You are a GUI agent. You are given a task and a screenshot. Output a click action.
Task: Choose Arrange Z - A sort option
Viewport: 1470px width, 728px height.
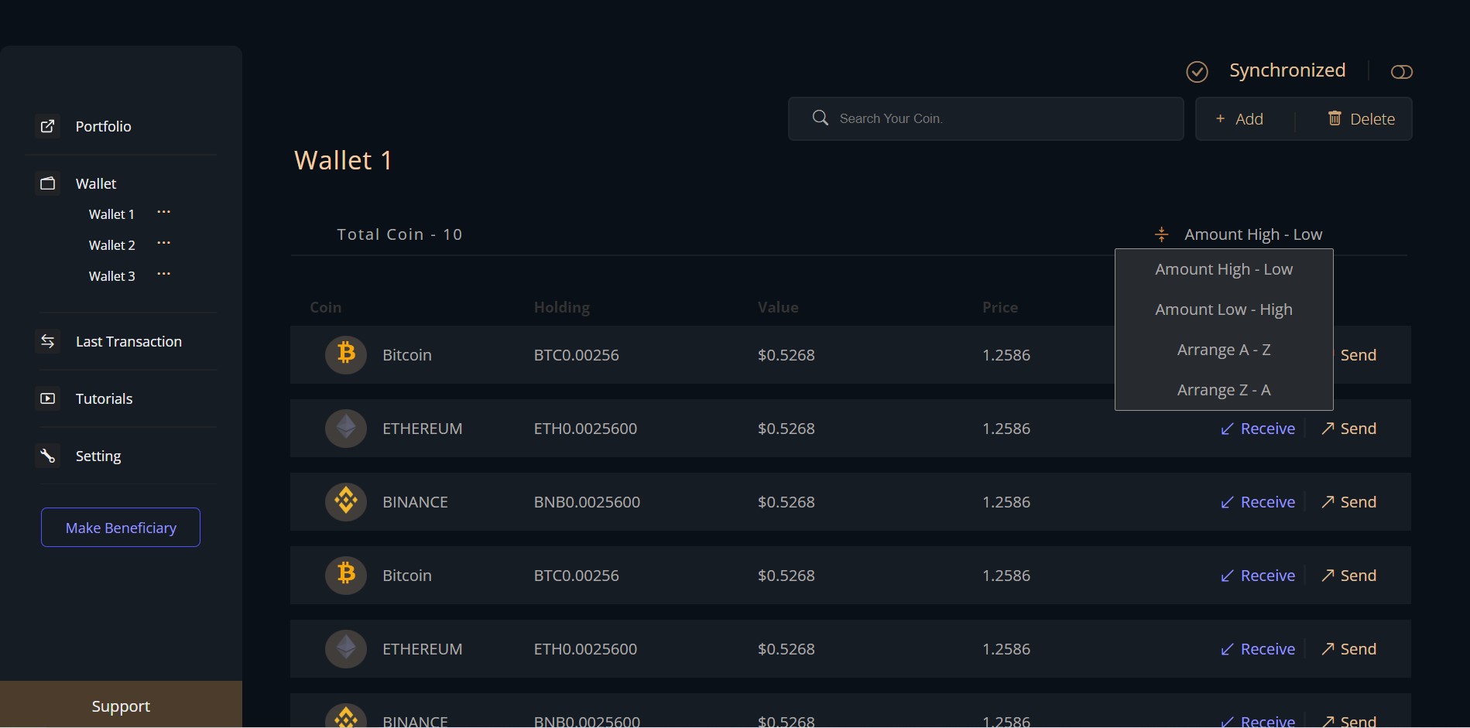1224,390
